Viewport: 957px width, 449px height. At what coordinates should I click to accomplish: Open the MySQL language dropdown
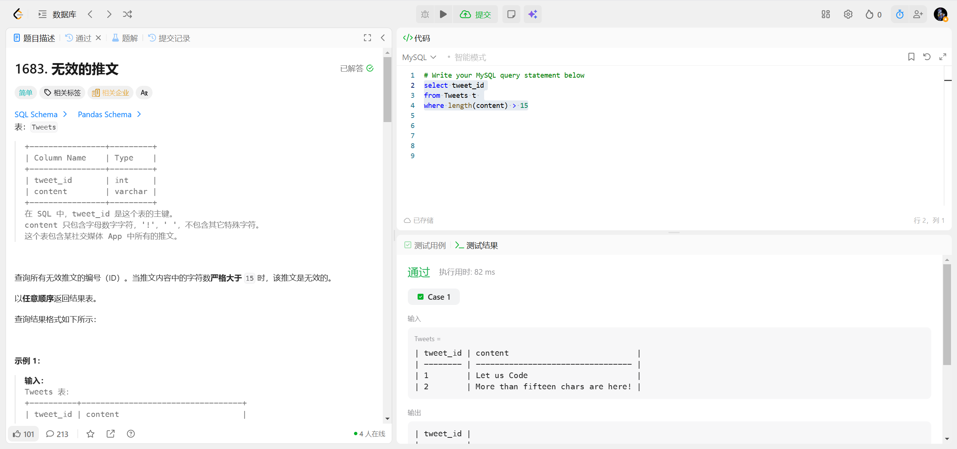click(x=419, y=57)
